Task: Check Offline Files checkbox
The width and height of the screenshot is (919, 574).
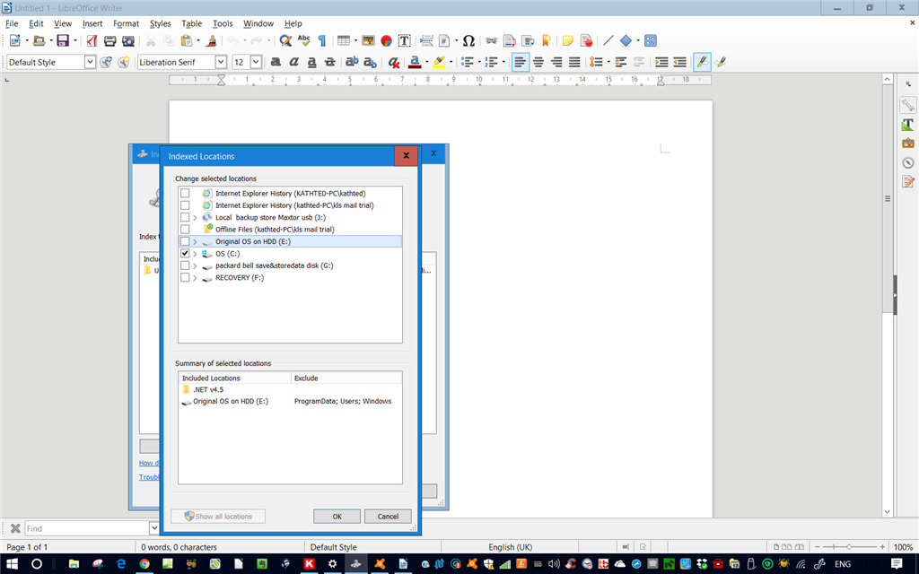Action: (x=185, y=230)
